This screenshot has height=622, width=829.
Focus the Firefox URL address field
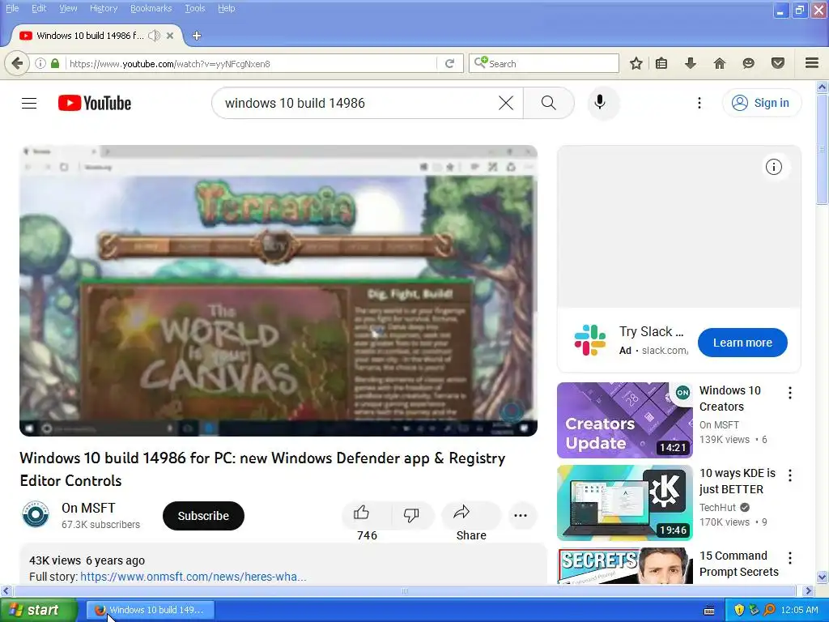[251, 63]
